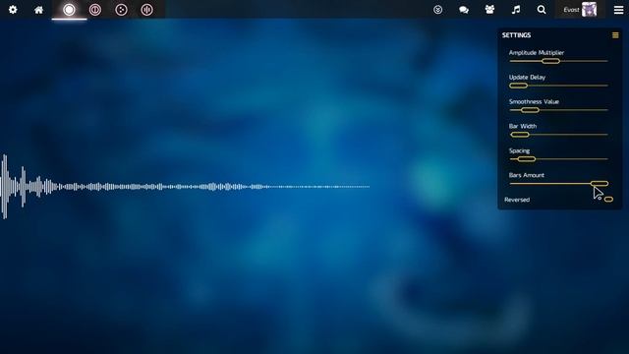Click the Bar Width slider handle
The width and height of the screenshot is (629, 354).
[x=520, y=135]
